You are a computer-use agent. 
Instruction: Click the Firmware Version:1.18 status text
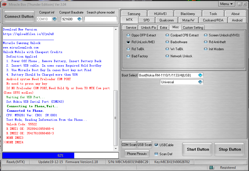coord(82,162)
